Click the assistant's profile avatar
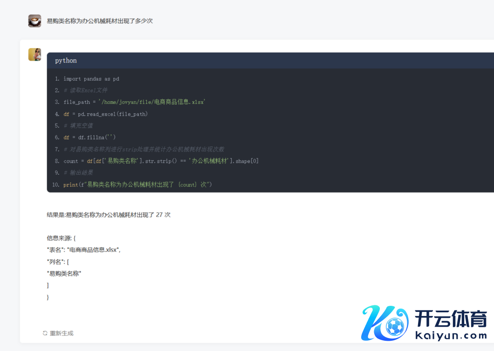 34,55
